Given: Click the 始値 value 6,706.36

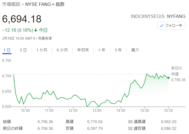Looking at the screenshot, I should [x=45, y=122].
